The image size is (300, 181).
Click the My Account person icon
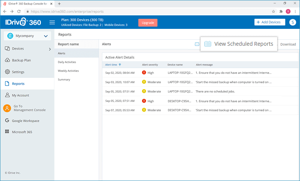pos(7,95)
